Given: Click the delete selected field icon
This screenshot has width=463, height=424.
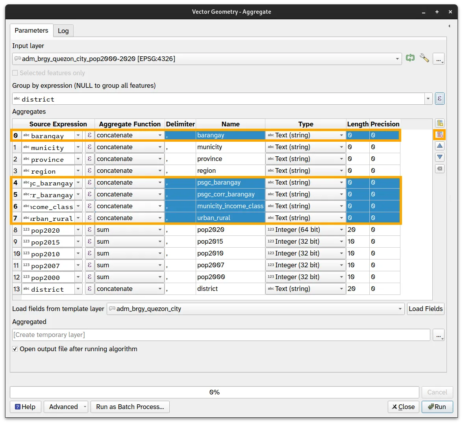Looking at the screenshot, I should (x=440, y=135).
